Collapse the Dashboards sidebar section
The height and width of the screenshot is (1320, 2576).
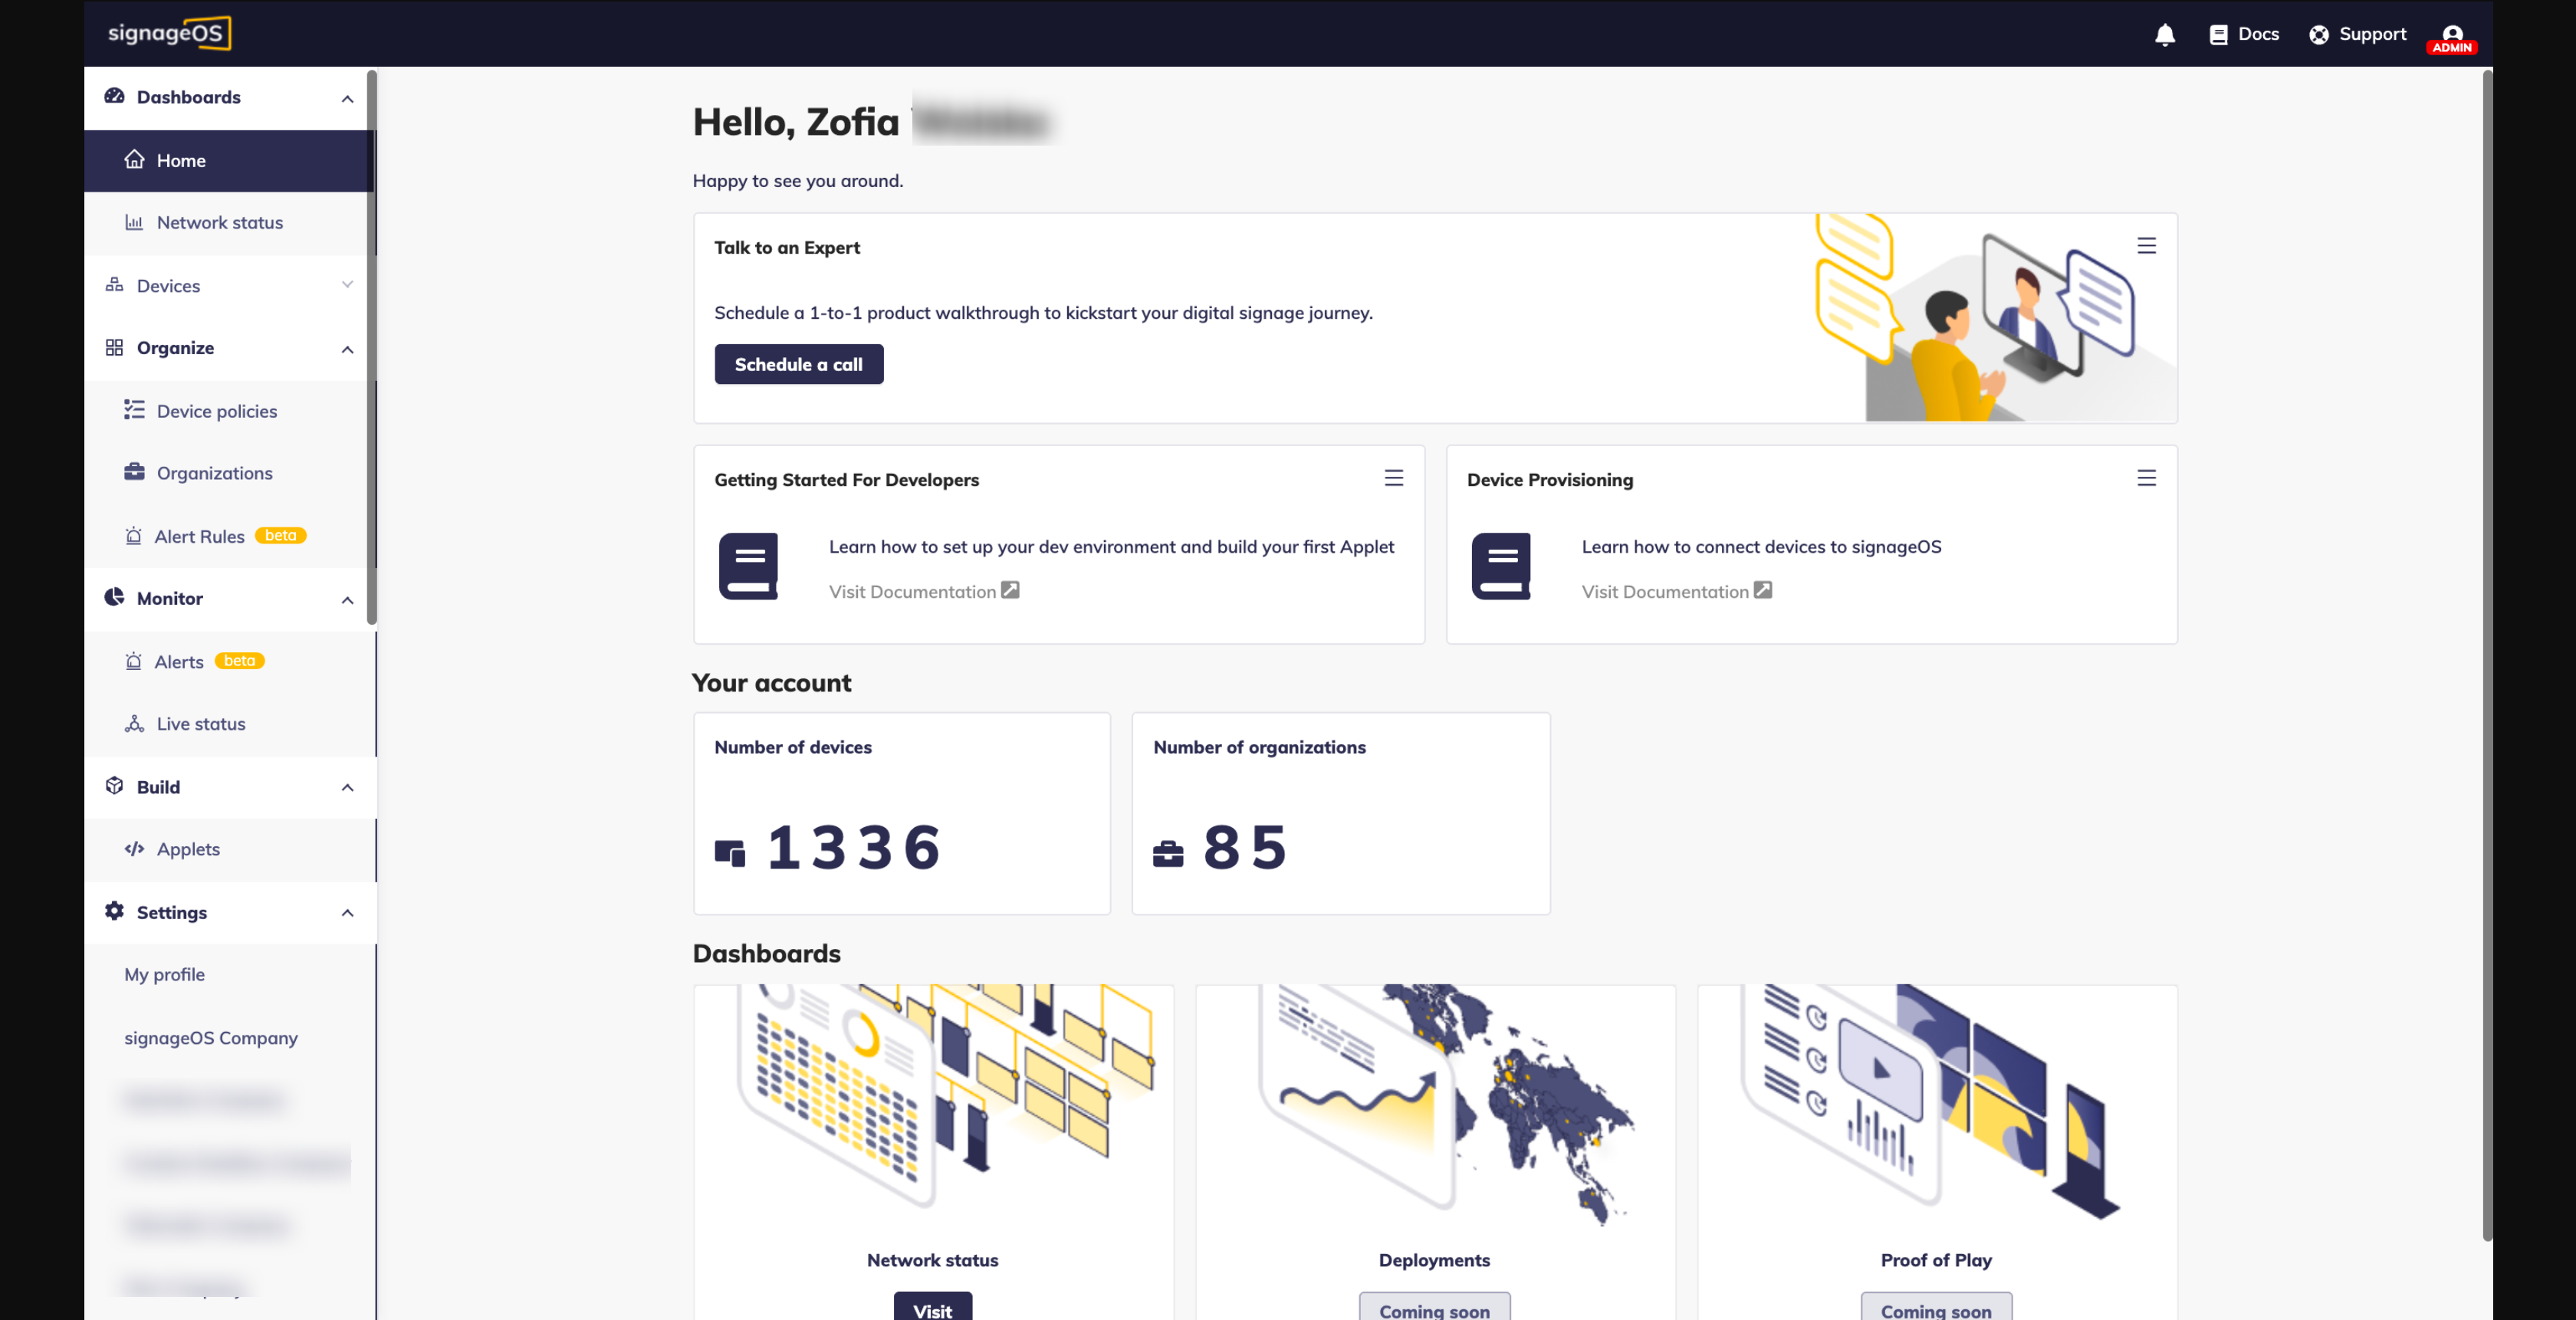(347, 98)
